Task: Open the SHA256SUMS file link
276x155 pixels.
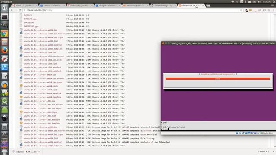Action: (29, 23)
